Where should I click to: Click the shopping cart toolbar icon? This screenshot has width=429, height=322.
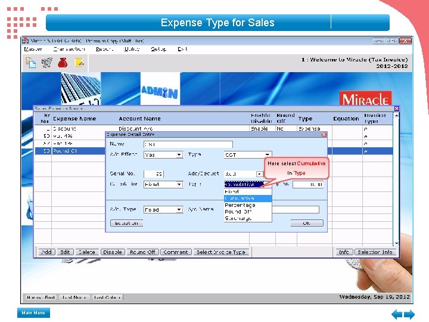[47, 63]
